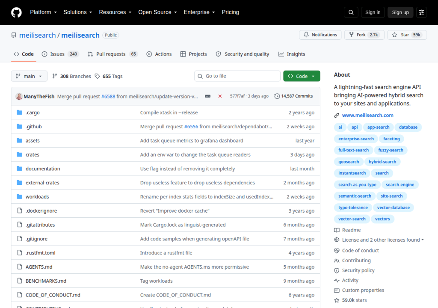Switch to the Actions tab

[x=159, y=54]
